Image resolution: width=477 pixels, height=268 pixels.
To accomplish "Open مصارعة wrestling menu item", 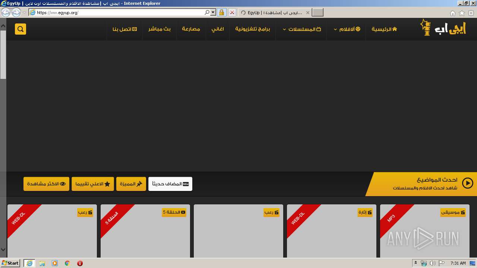I will [x=191, y=29].
